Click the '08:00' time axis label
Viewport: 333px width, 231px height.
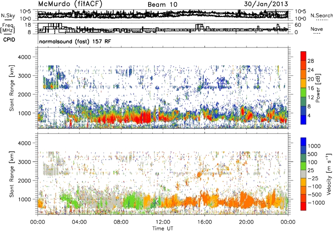click(x=121, y=222)
